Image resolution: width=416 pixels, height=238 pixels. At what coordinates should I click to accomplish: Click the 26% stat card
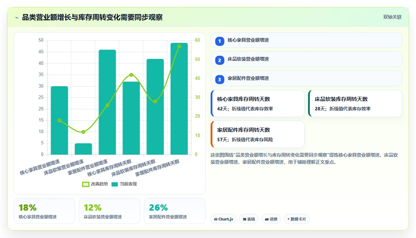point(174,211)
